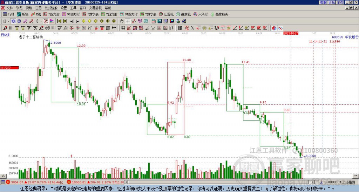Select the red Gann fan lines tool
Viewport: 359px width, 192px height.
click(x=129, y=28)
